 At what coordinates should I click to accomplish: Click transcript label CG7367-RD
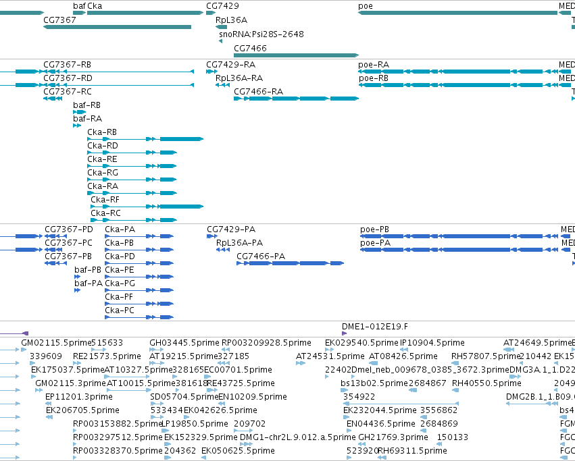68,78
